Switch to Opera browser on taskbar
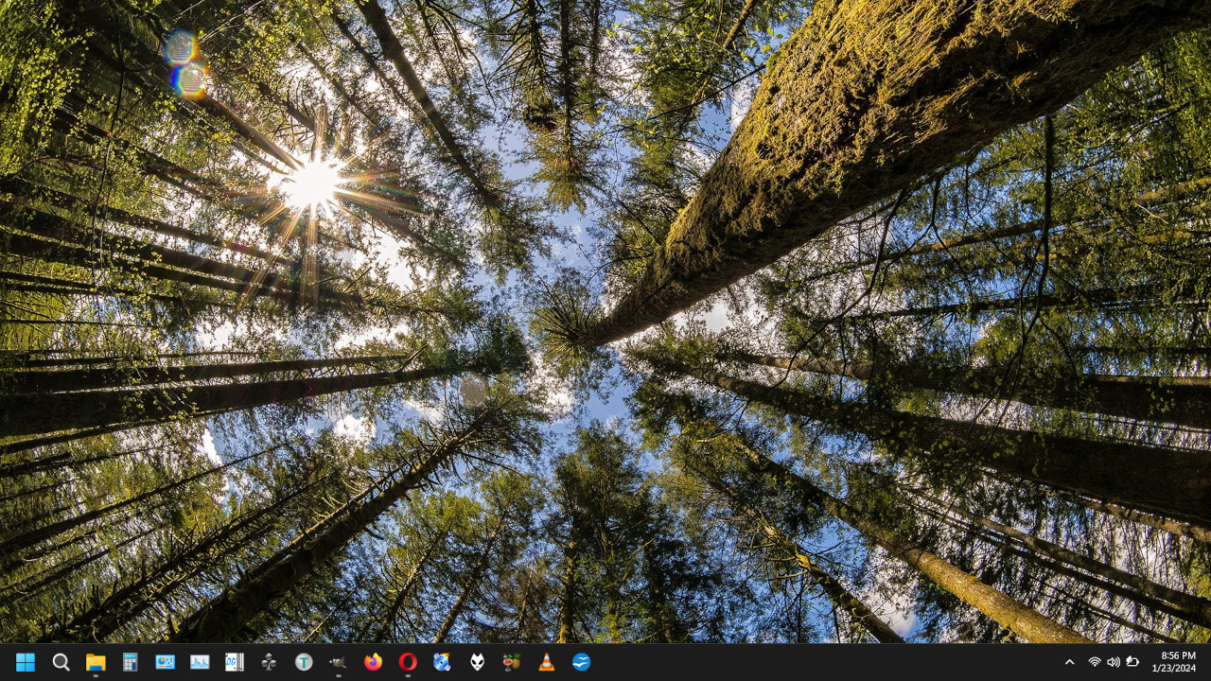Viewport: 1211px width, 681px height. click(x=408, y=662)
